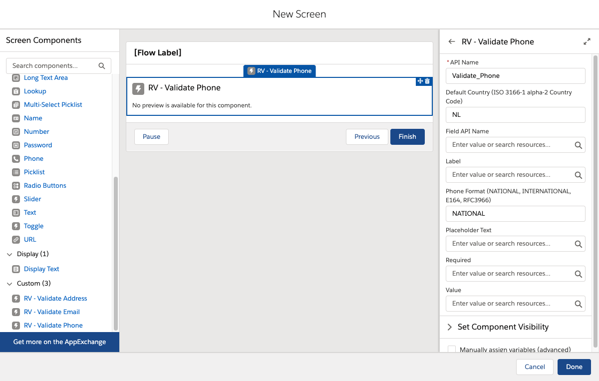Select the URL component label
The width and height of the screenshot is (599, 381).
30,240
